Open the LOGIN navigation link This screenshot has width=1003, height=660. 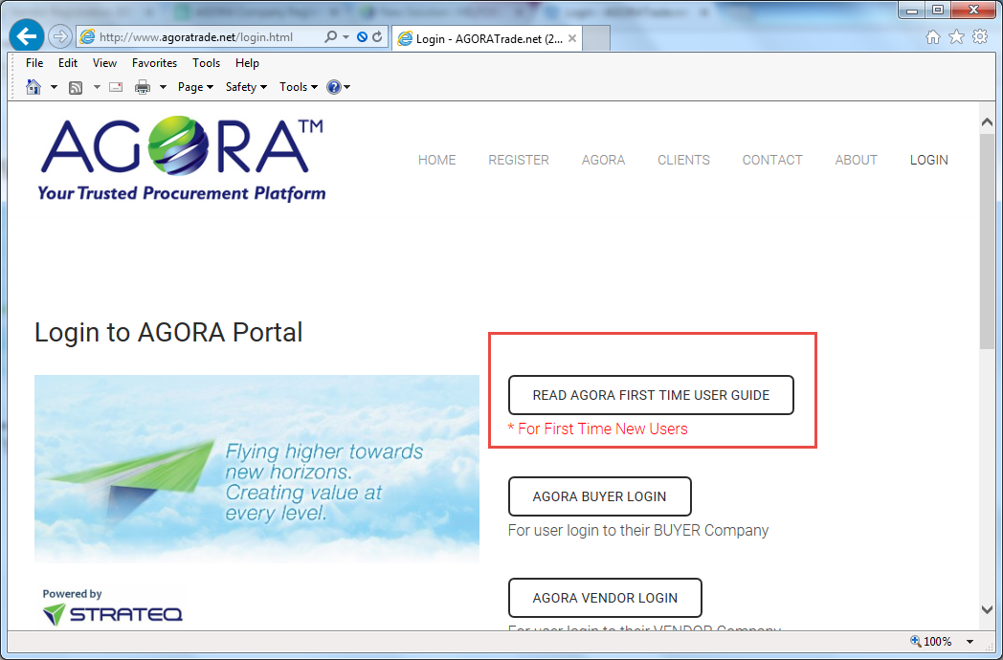click(928, 160)
